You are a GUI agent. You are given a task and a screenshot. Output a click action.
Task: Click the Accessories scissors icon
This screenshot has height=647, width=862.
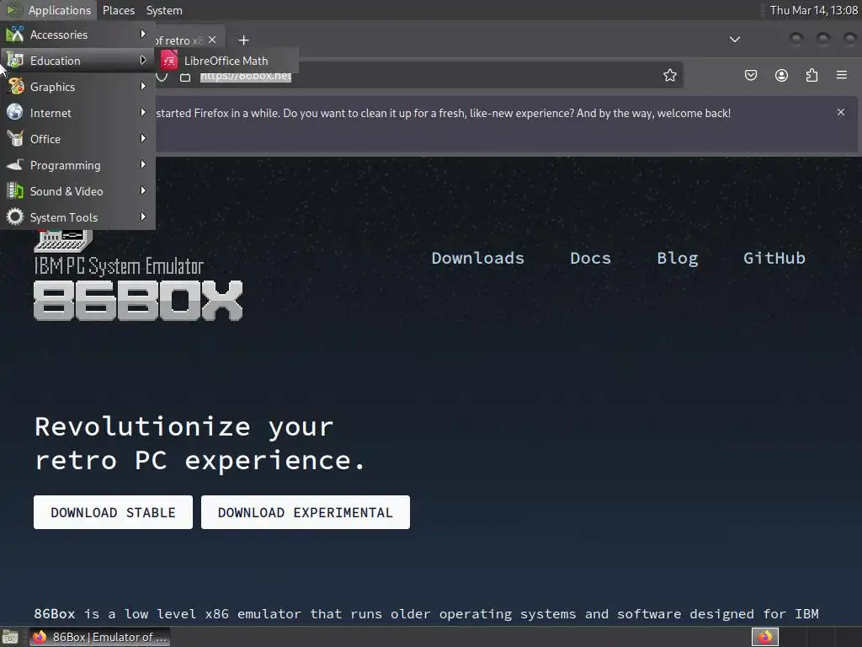coord(15,34)
